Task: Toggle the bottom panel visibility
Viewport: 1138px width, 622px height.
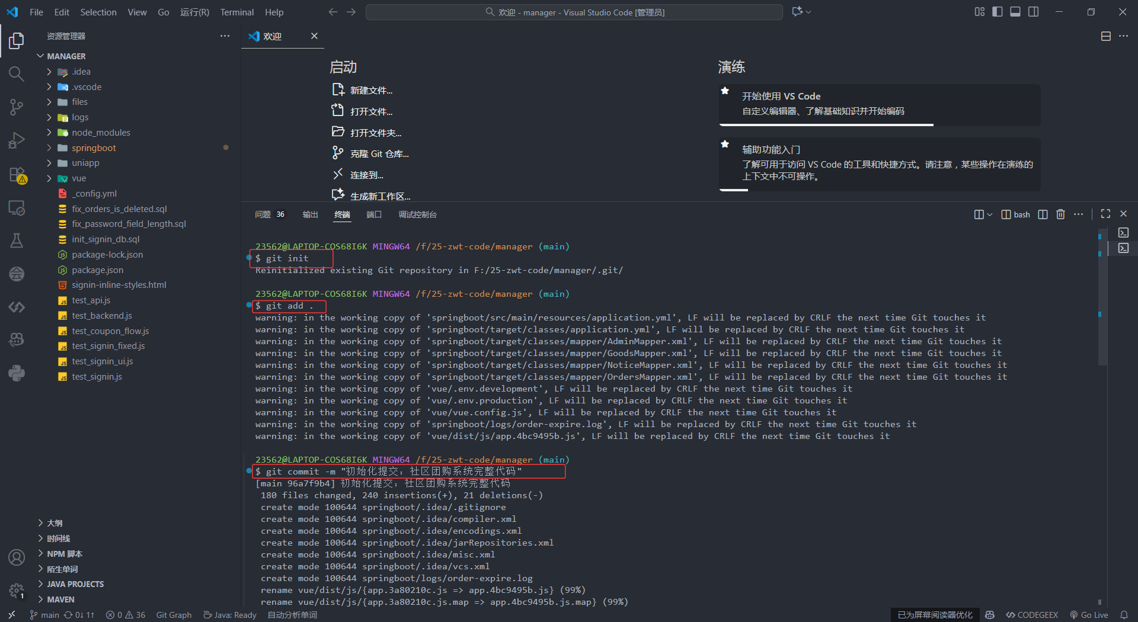Action: [1015, 12]
